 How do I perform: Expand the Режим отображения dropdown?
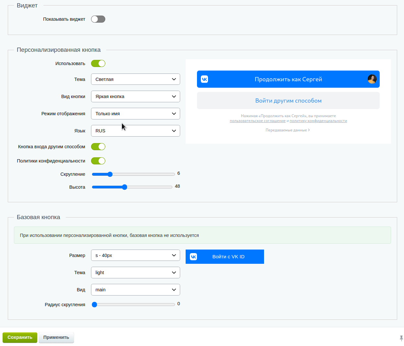tap(135, 113)
